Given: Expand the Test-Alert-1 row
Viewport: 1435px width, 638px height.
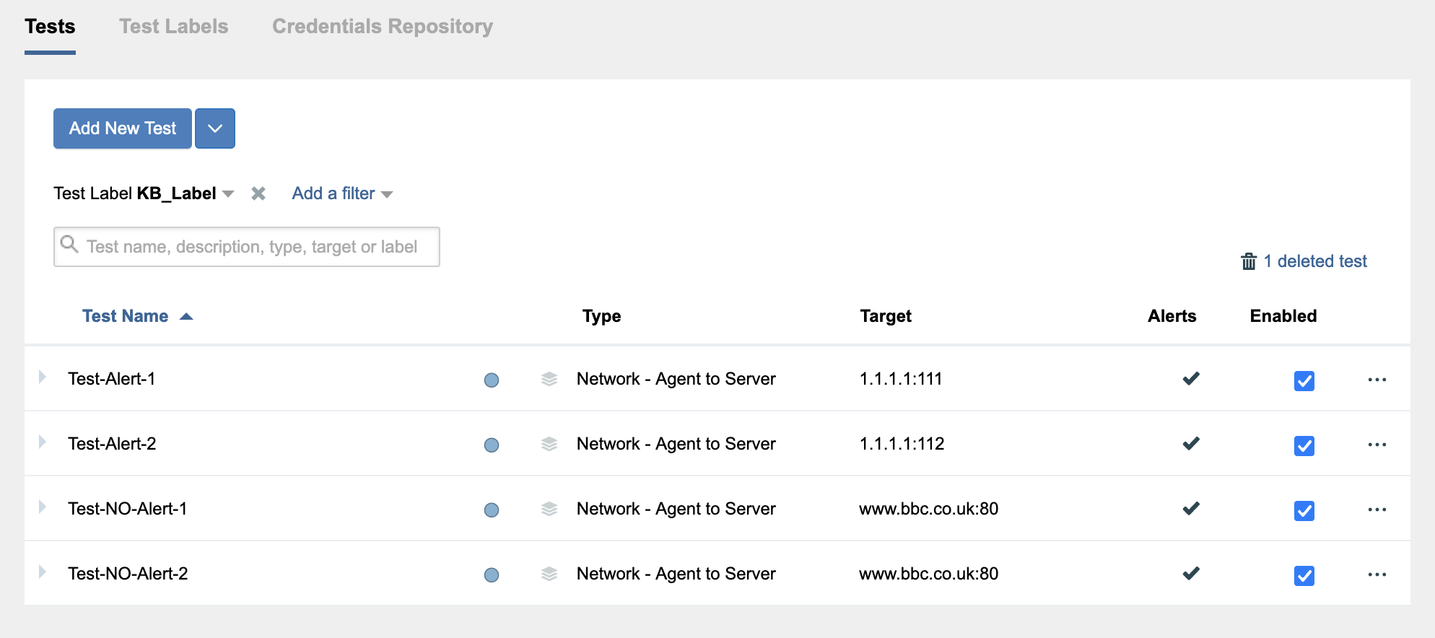Looking at the screenshot, I should 43,377.
